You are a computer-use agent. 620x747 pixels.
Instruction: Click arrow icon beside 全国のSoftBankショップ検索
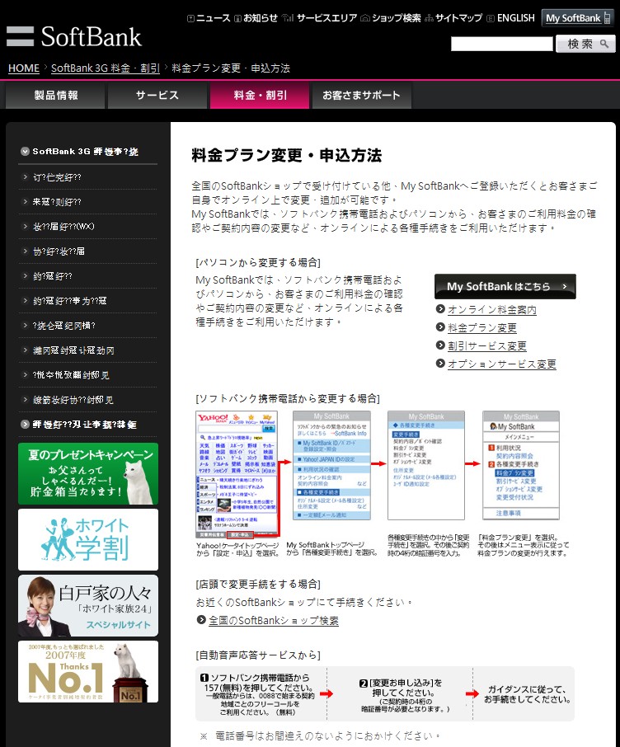[201, 620]
